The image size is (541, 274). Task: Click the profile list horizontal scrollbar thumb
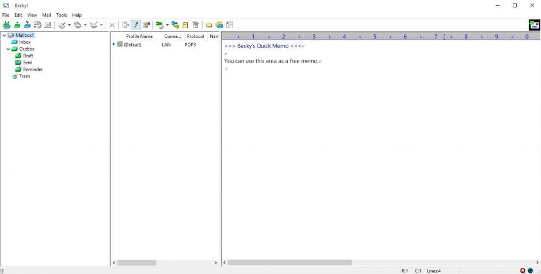[x=137, y=263]
